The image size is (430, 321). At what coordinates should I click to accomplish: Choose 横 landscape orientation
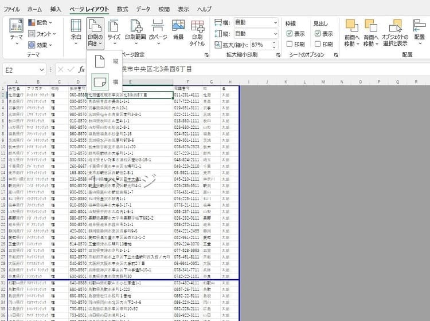(105, 82)
